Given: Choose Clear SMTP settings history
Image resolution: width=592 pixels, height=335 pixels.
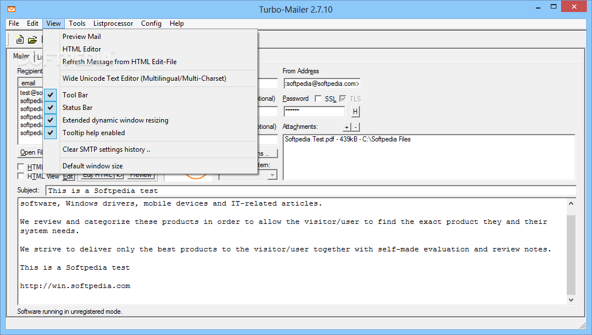Looking at the screenshot, I should [150, 149].
